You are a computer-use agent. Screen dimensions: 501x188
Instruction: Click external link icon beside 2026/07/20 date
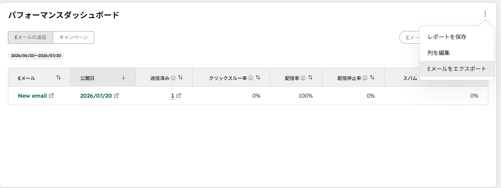[x=116, y=95]
